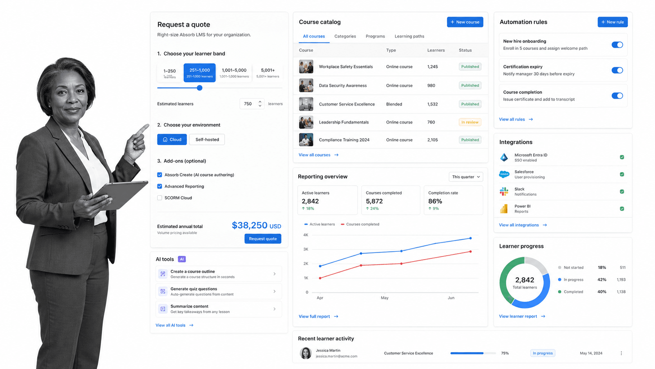655x369 pixels.
Task: Click the Slack integration logo
Action: (x=504, y=191)
